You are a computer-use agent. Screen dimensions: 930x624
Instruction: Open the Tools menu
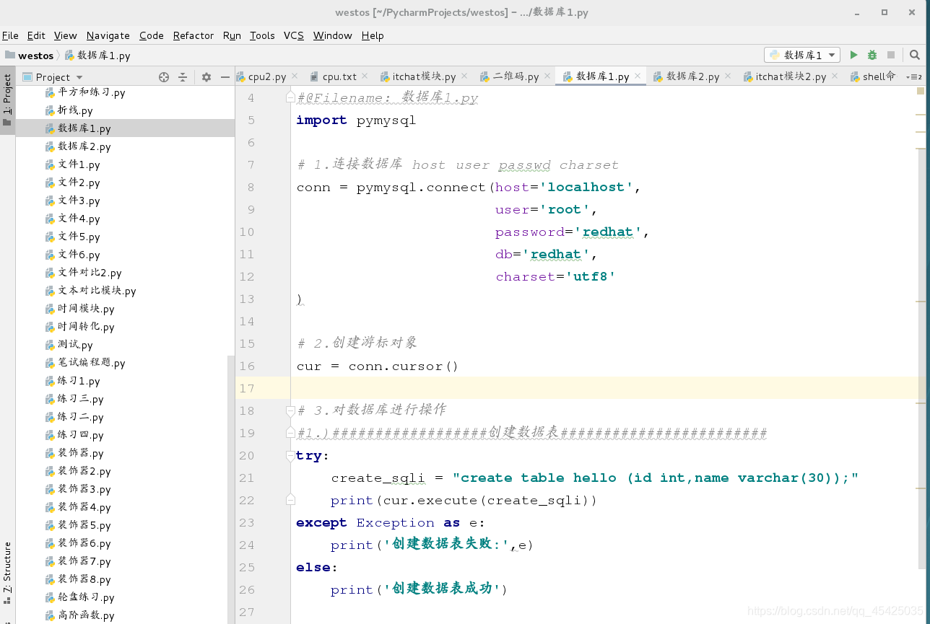point(262,35)
